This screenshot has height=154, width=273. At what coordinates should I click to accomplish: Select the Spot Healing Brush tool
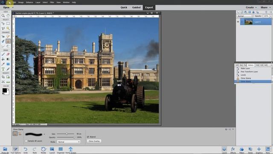[x=8, y=36]
